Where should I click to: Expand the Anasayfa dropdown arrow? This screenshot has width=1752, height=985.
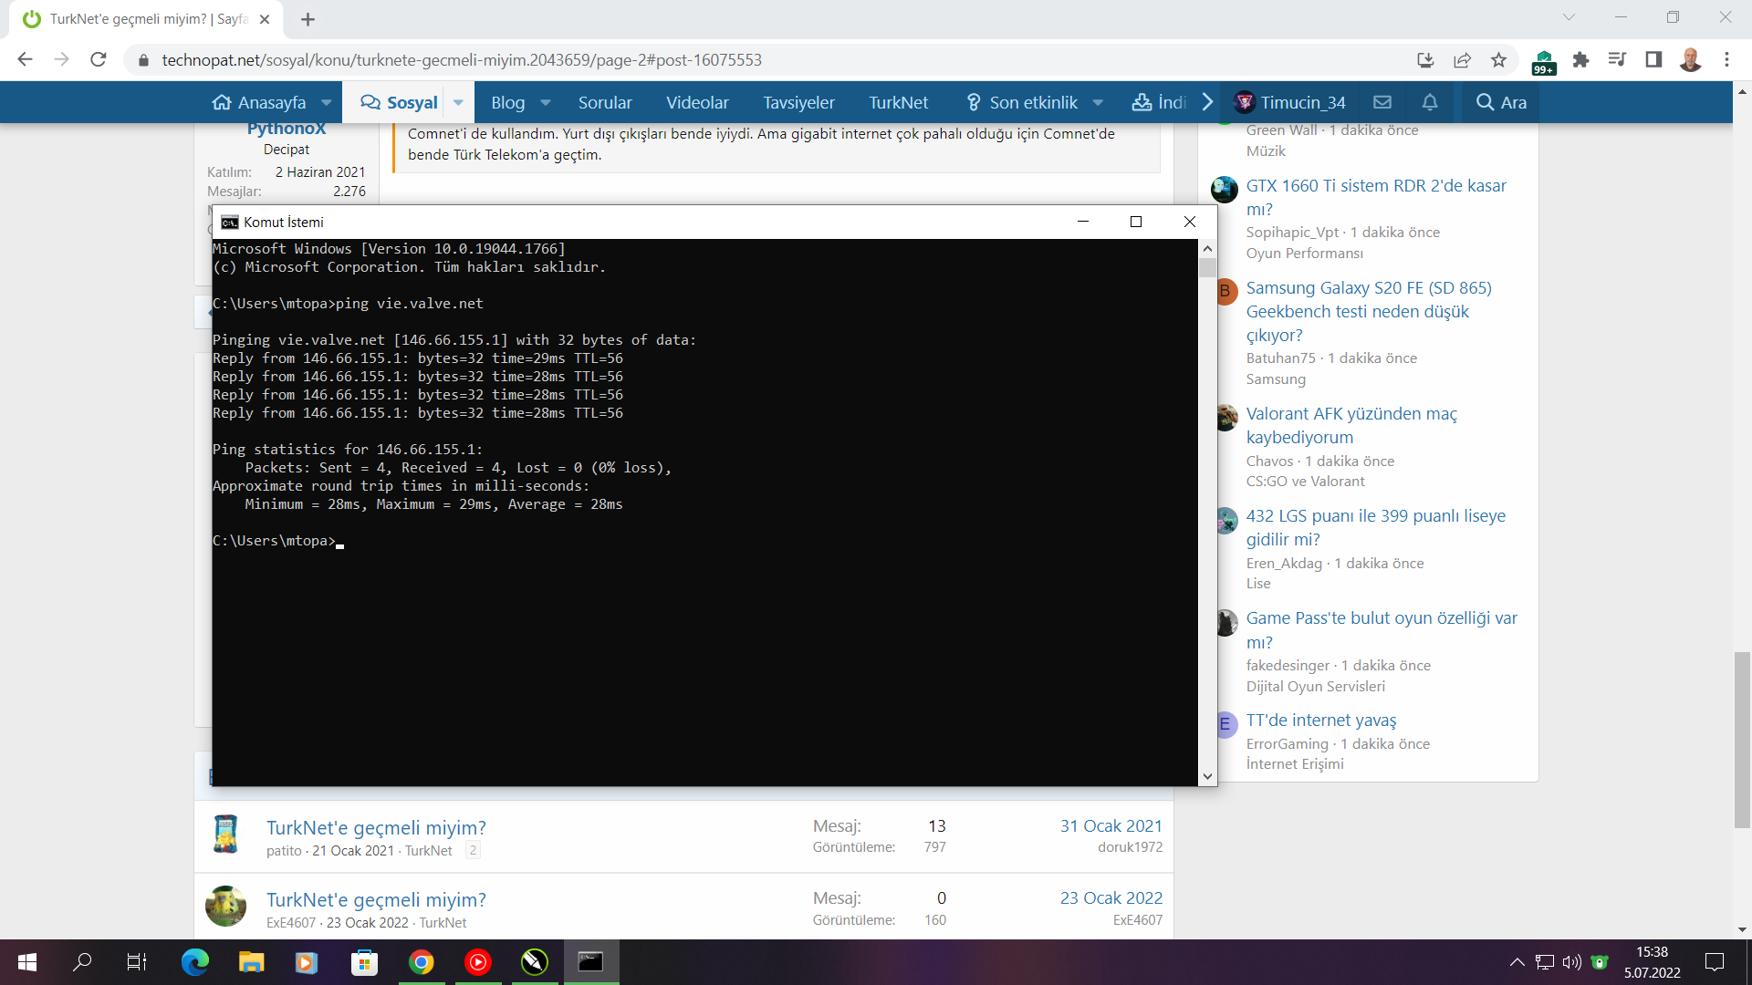coord(327,102)
